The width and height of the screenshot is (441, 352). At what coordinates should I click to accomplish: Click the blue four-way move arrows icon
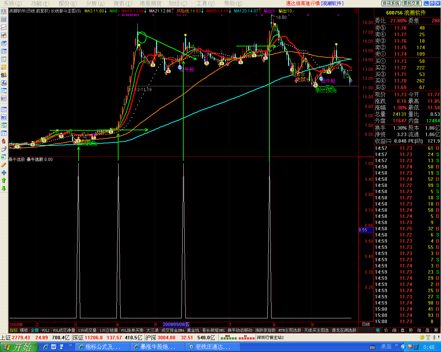pyautogui.click(x=4, y=173)
